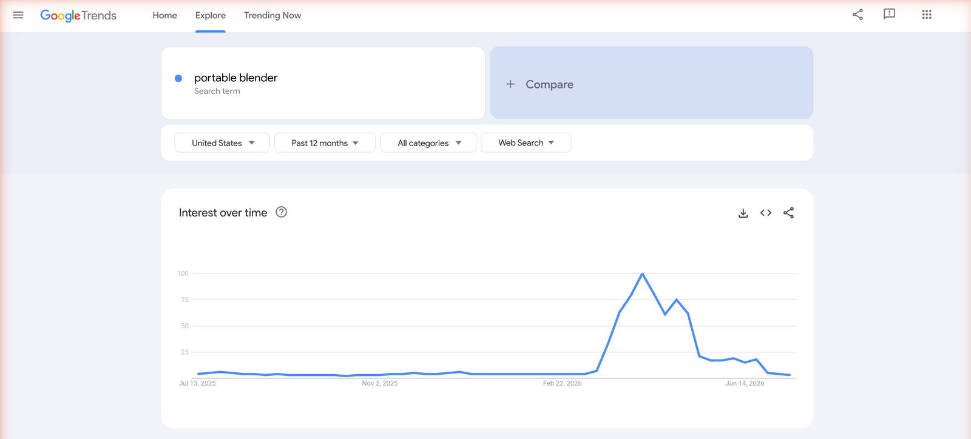Add a Compare search term

coord(652,83)
